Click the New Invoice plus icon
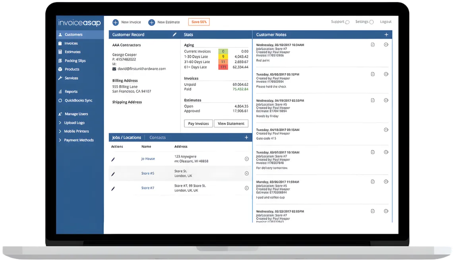Viewport: 453px width, 261px height. [x=116, y=22]
